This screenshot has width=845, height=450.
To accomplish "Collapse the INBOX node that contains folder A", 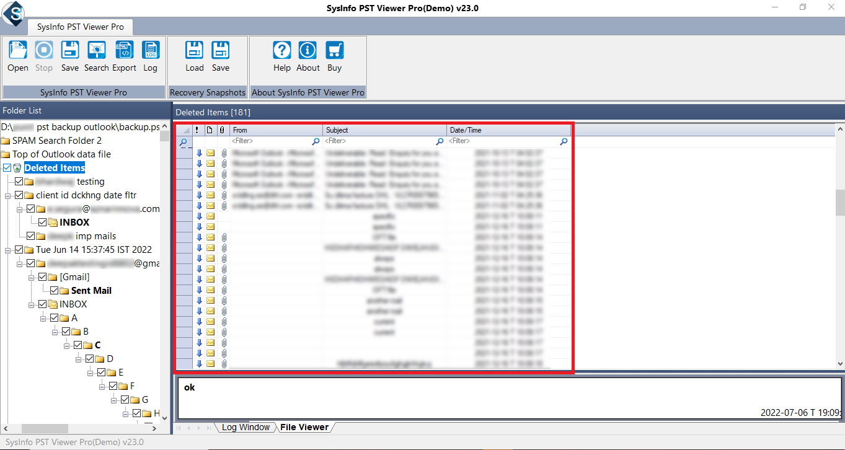I will (32, 304).
